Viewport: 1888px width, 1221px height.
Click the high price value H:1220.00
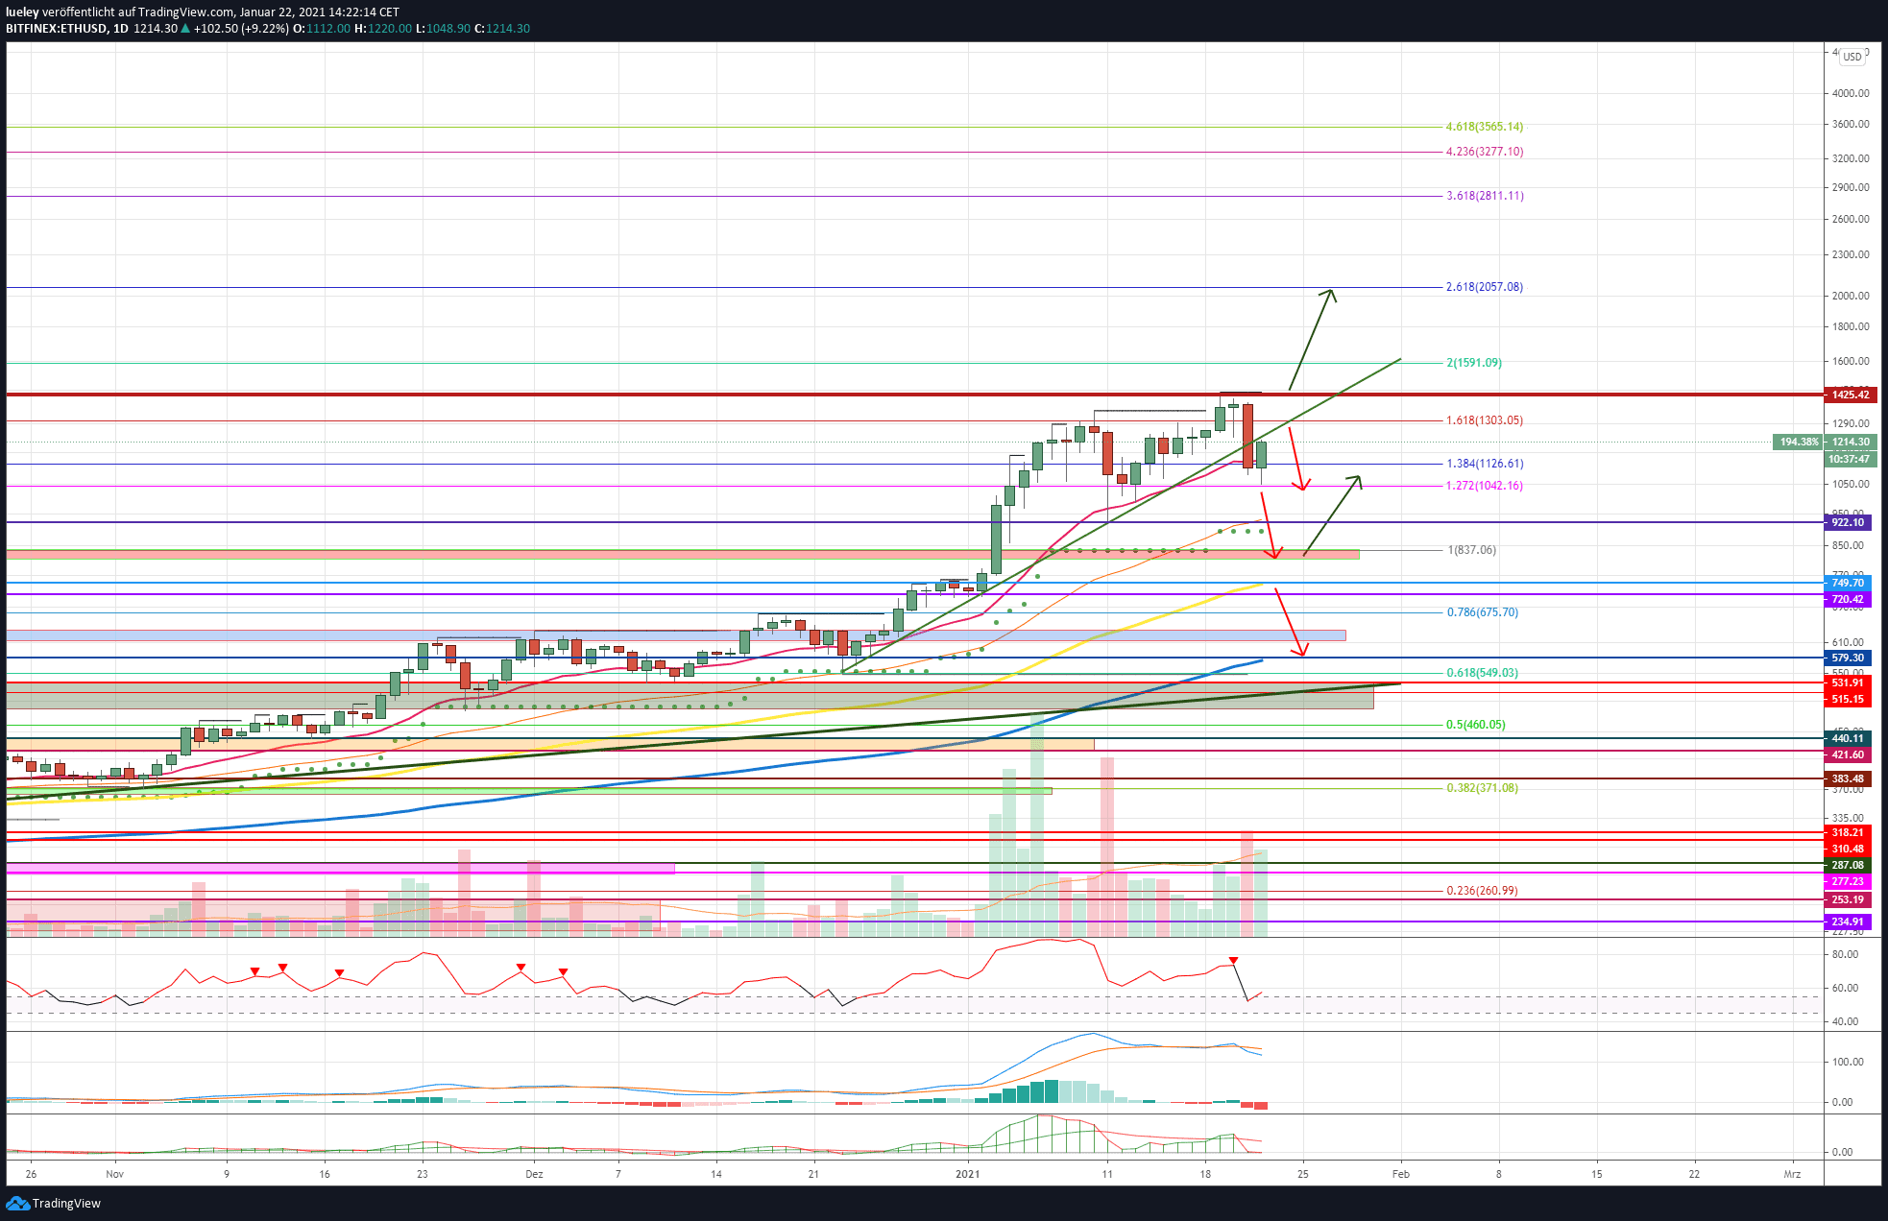click(382, 29)
